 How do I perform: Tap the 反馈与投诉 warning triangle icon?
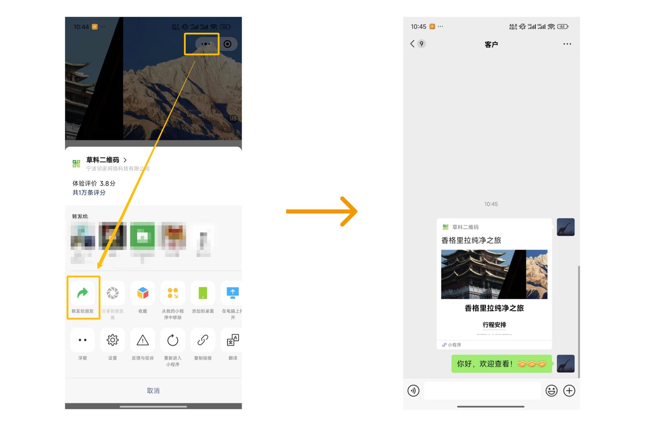(x=143, y=340)
